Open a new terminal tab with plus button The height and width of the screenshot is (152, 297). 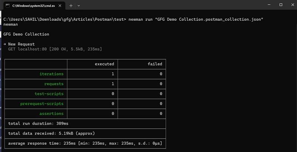pyautogui.click(x=71, y=6)
